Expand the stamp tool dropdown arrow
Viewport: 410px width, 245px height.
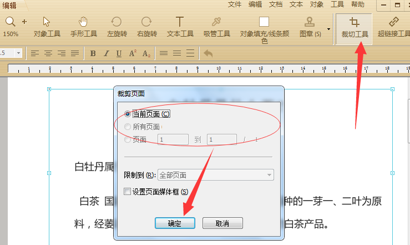pyautogui.click(x=328, y=29)
